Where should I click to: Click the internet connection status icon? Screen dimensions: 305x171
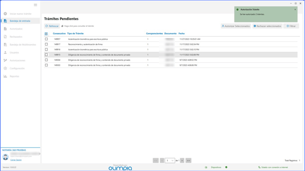coord(259,167)
